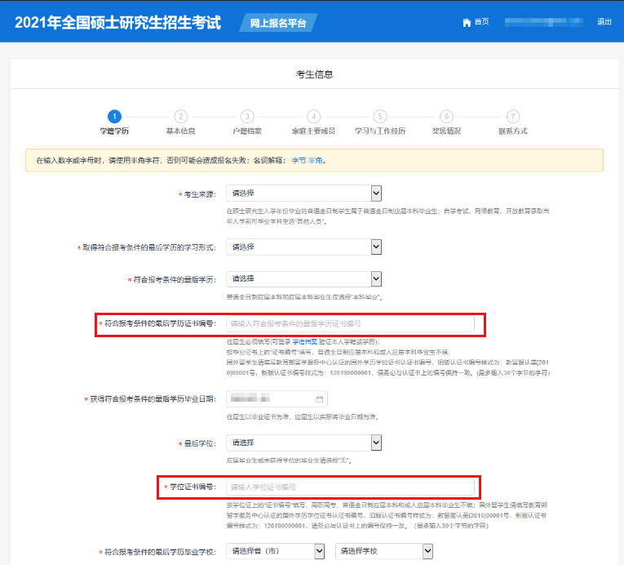The width and height of the screenshot is (624, 565).
Task: Expand the 最后学历的学习形式 dropdown
Action: click(304, 247)
